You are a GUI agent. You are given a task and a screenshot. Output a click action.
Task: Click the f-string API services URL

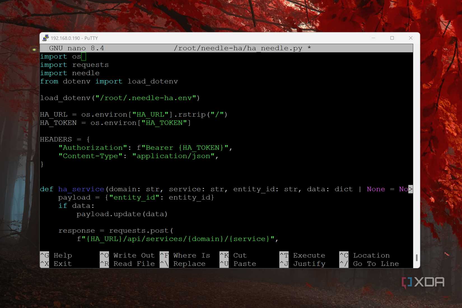(x=176, y=239)
